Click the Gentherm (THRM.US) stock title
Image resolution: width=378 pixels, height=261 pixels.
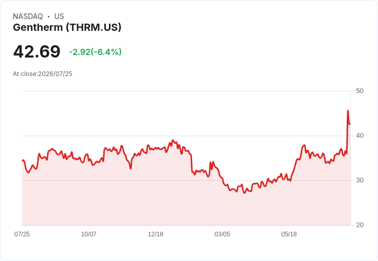point(67,28)
